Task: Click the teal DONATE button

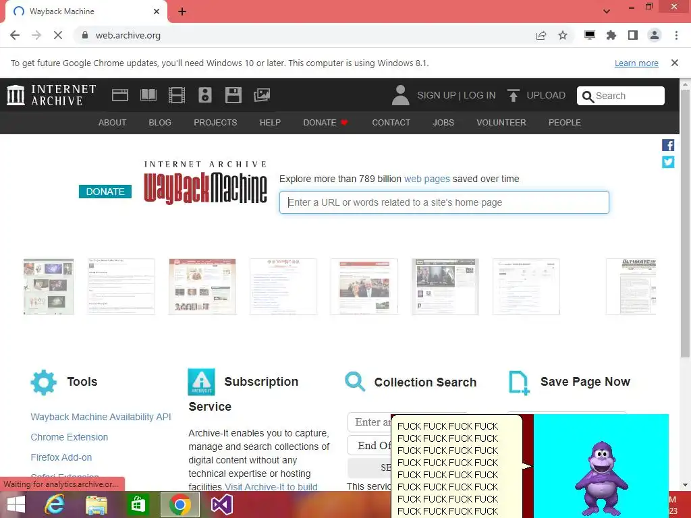Action: pyautogui.click(x=105, y=192)
